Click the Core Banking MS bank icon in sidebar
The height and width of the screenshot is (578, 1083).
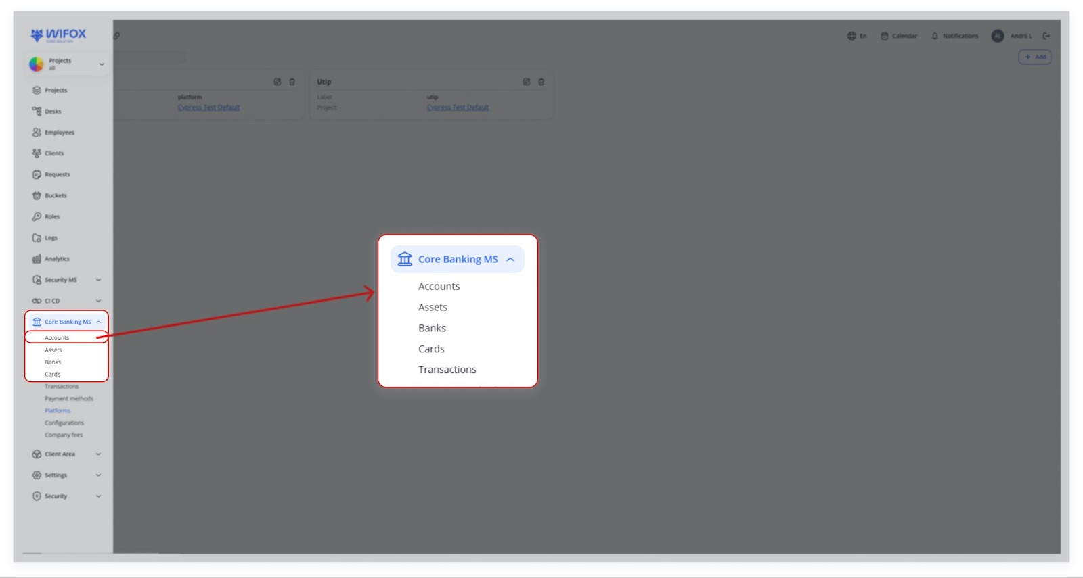click(37, 322)
